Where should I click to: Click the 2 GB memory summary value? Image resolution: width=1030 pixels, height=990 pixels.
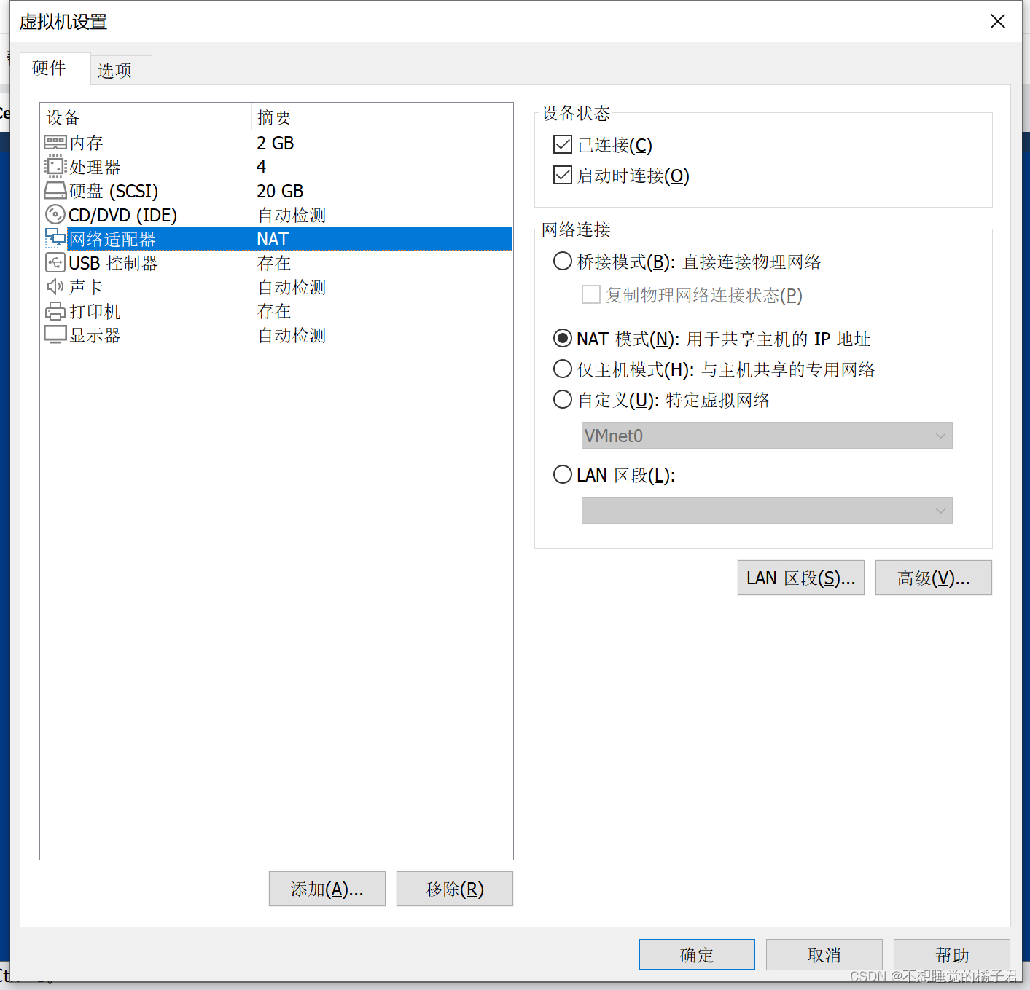pyautogui.click(x=276, y=143)
